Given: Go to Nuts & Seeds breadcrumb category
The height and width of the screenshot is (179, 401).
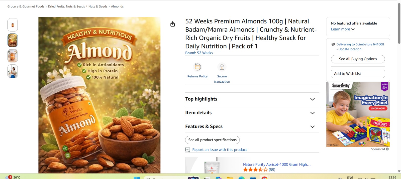Looking at the screenshot, I should point(98,6).
